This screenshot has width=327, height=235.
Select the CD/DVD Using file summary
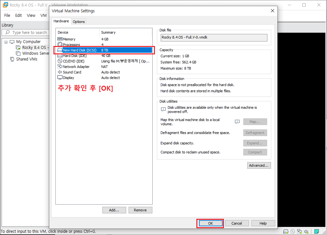click(x=125, y=61)
